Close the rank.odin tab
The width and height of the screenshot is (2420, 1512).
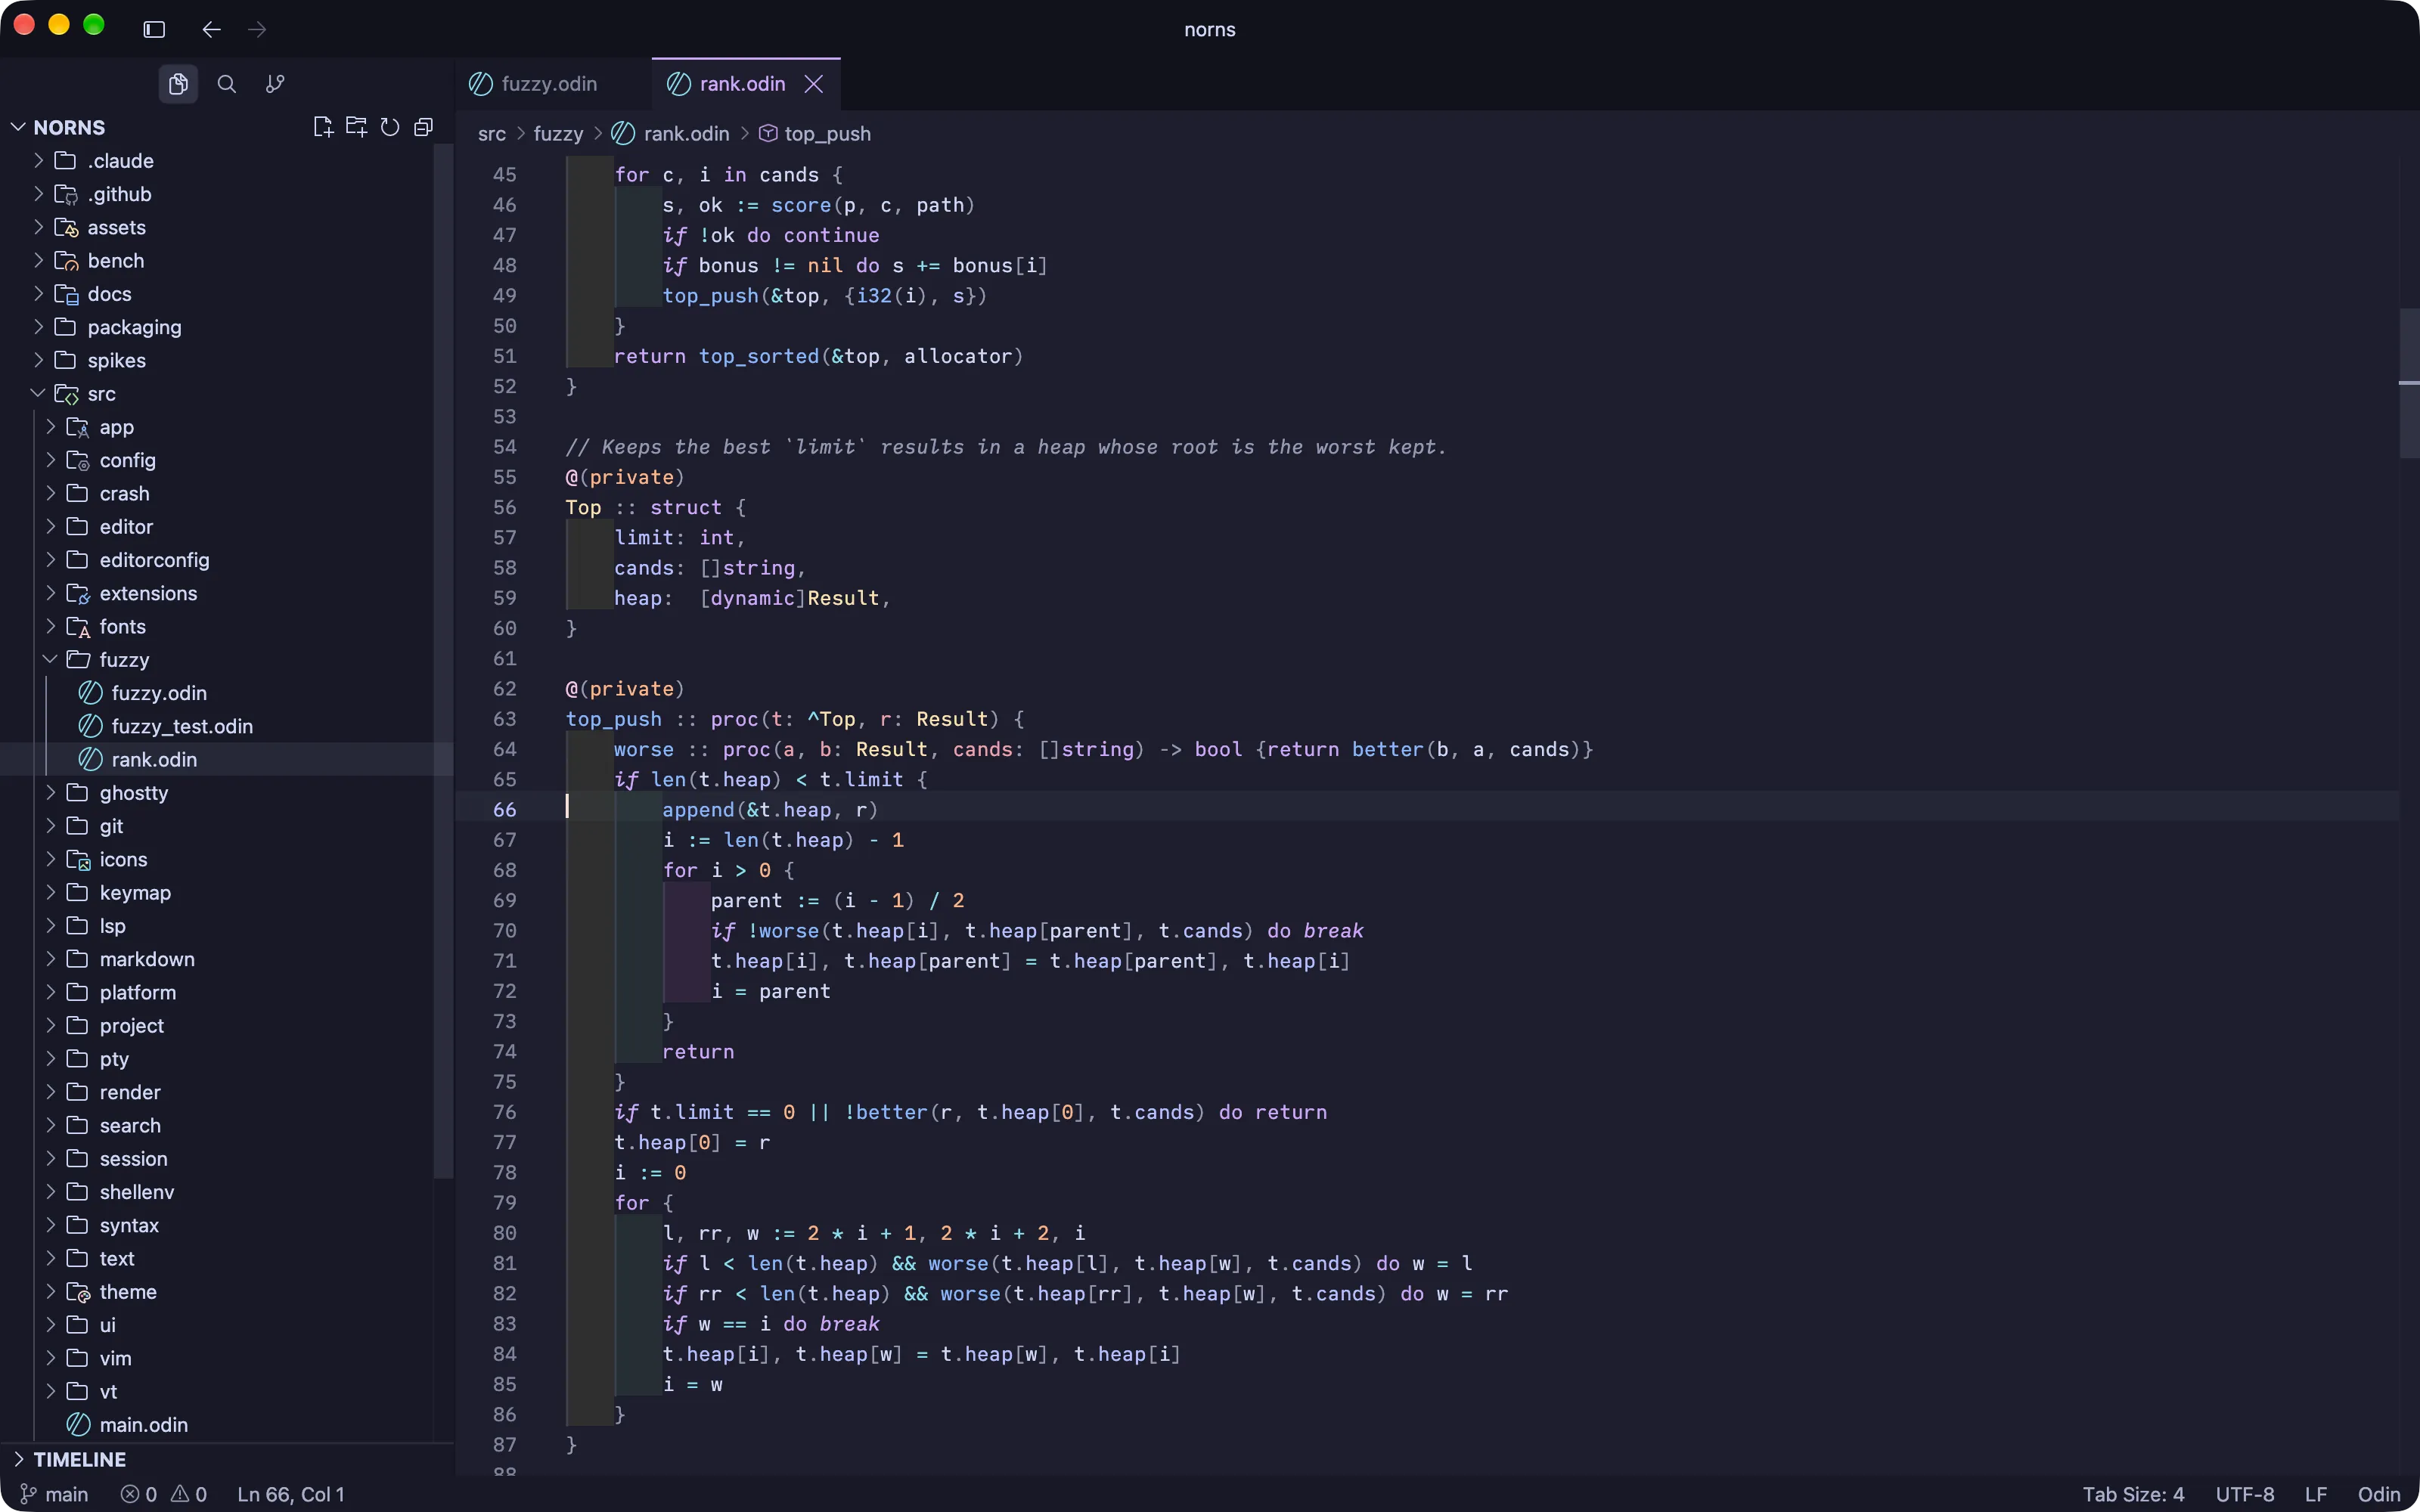(x=814, y=84)
